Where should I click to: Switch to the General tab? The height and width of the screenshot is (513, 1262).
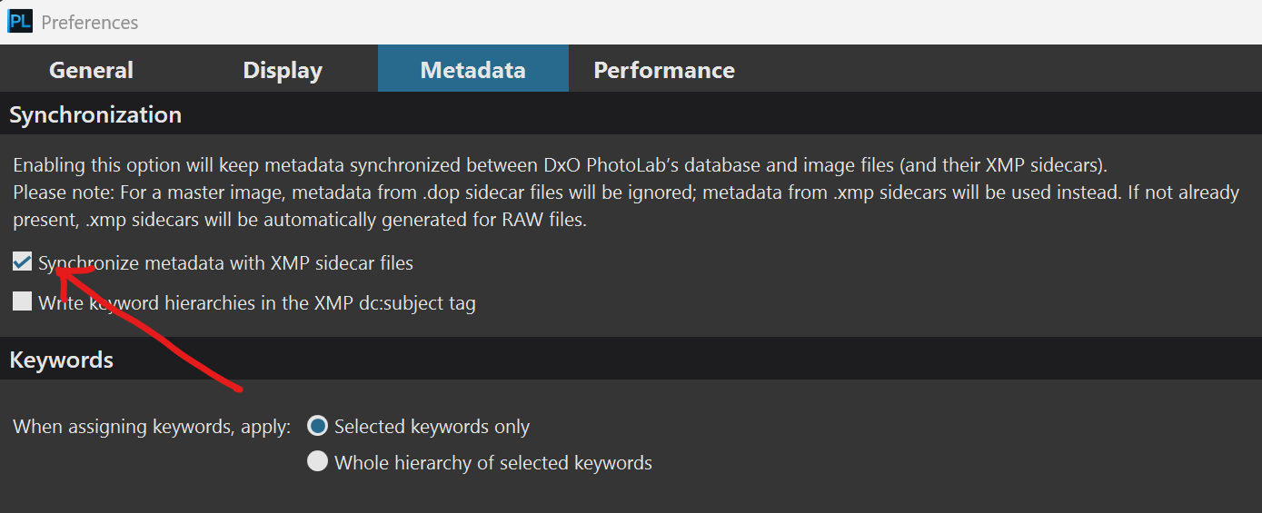[x=91, y=70]
